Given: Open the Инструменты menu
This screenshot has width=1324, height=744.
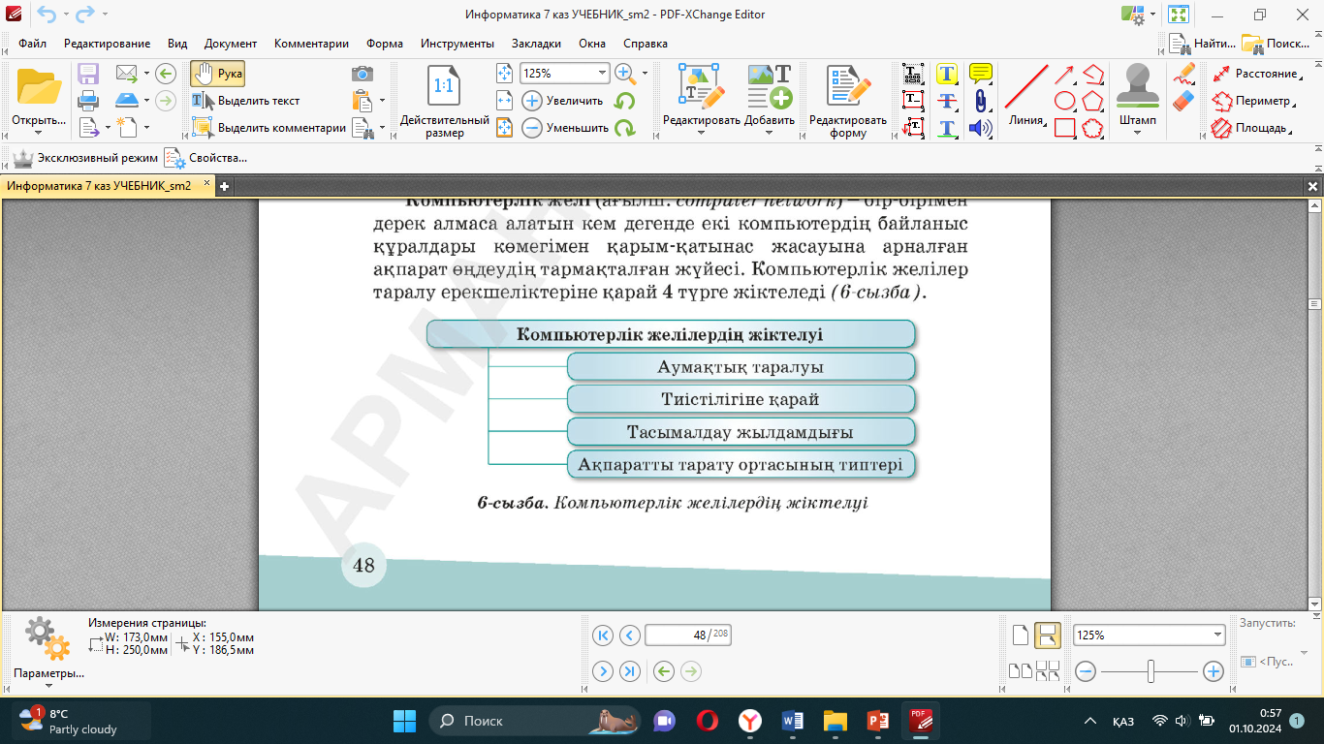Looking at the screenshot, I should pyautogui.click(x=457, y=44).
